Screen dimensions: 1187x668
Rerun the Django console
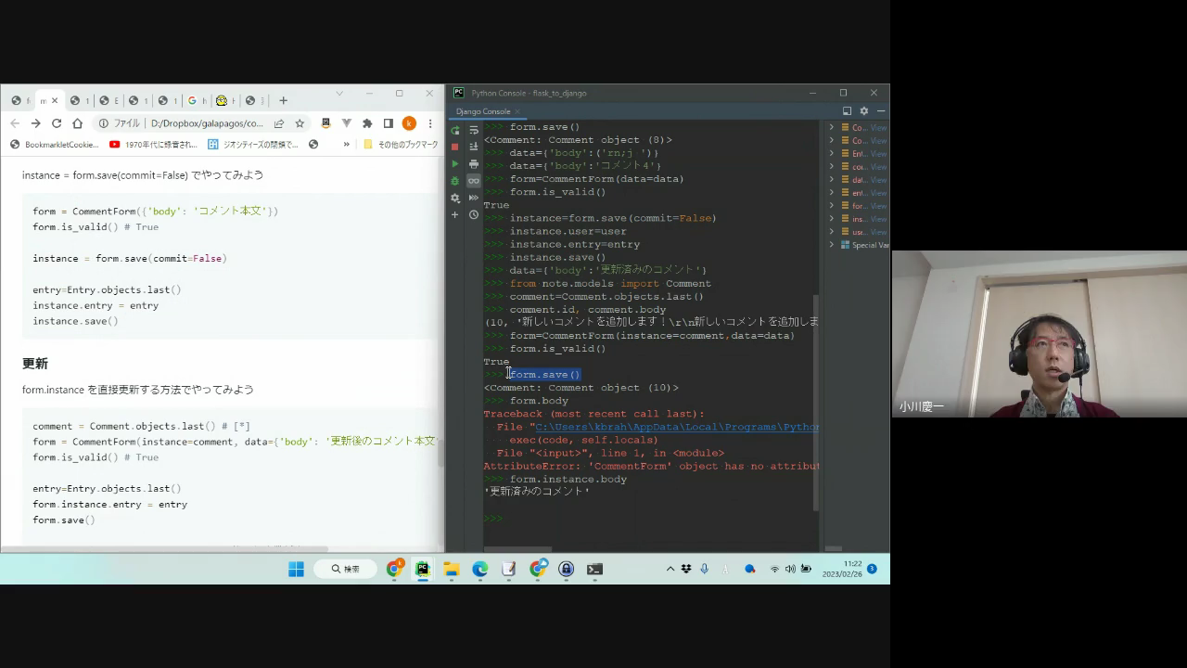pos(455,130)
